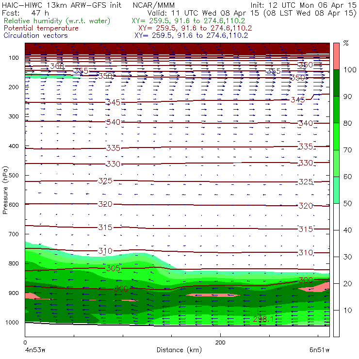Screen dimensions: 359x359
Task: Click the left '345' contour label
Action: tap(114, 102)
